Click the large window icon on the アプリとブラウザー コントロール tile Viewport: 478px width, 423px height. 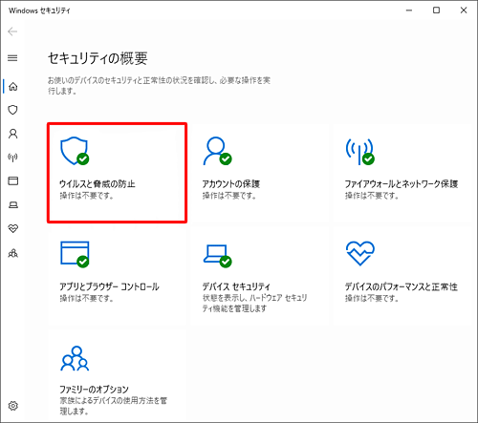click(x=75, y=254)
